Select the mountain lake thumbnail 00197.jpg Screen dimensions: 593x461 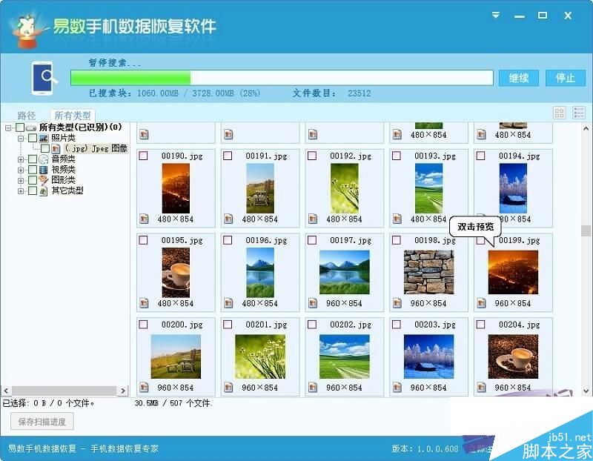pyautogui.click(x=345, y=272)
